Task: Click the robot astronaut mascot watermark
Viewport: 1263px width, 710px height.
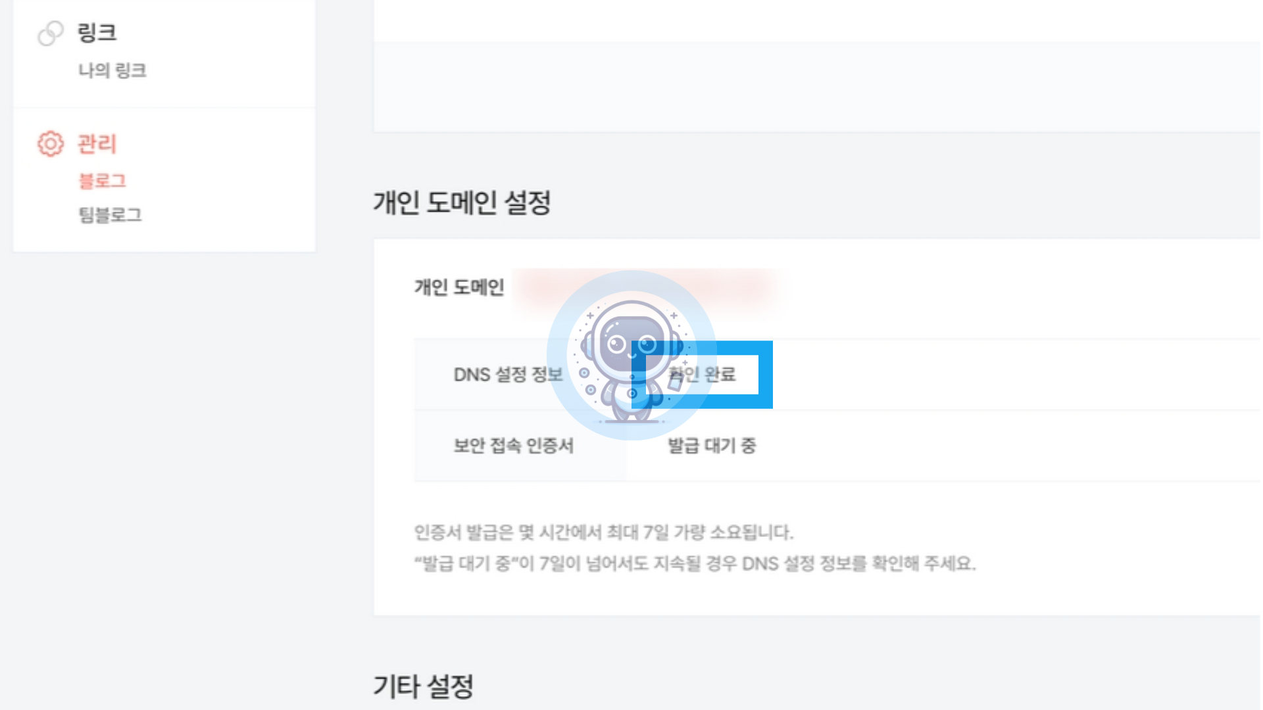Action: pyautogui.click(x=631, y=355)
